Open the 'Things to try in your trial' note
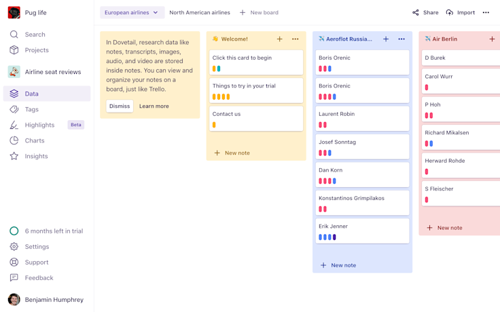The image size is (500, 312). [x=256, y=90]
